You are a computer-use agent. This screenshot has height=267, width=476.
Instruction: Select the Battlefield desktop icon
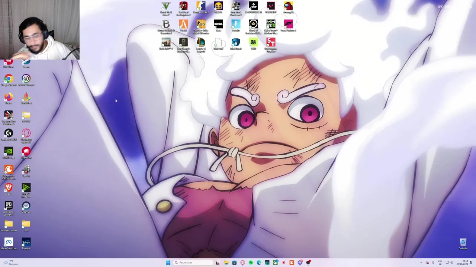click(166, 44)
